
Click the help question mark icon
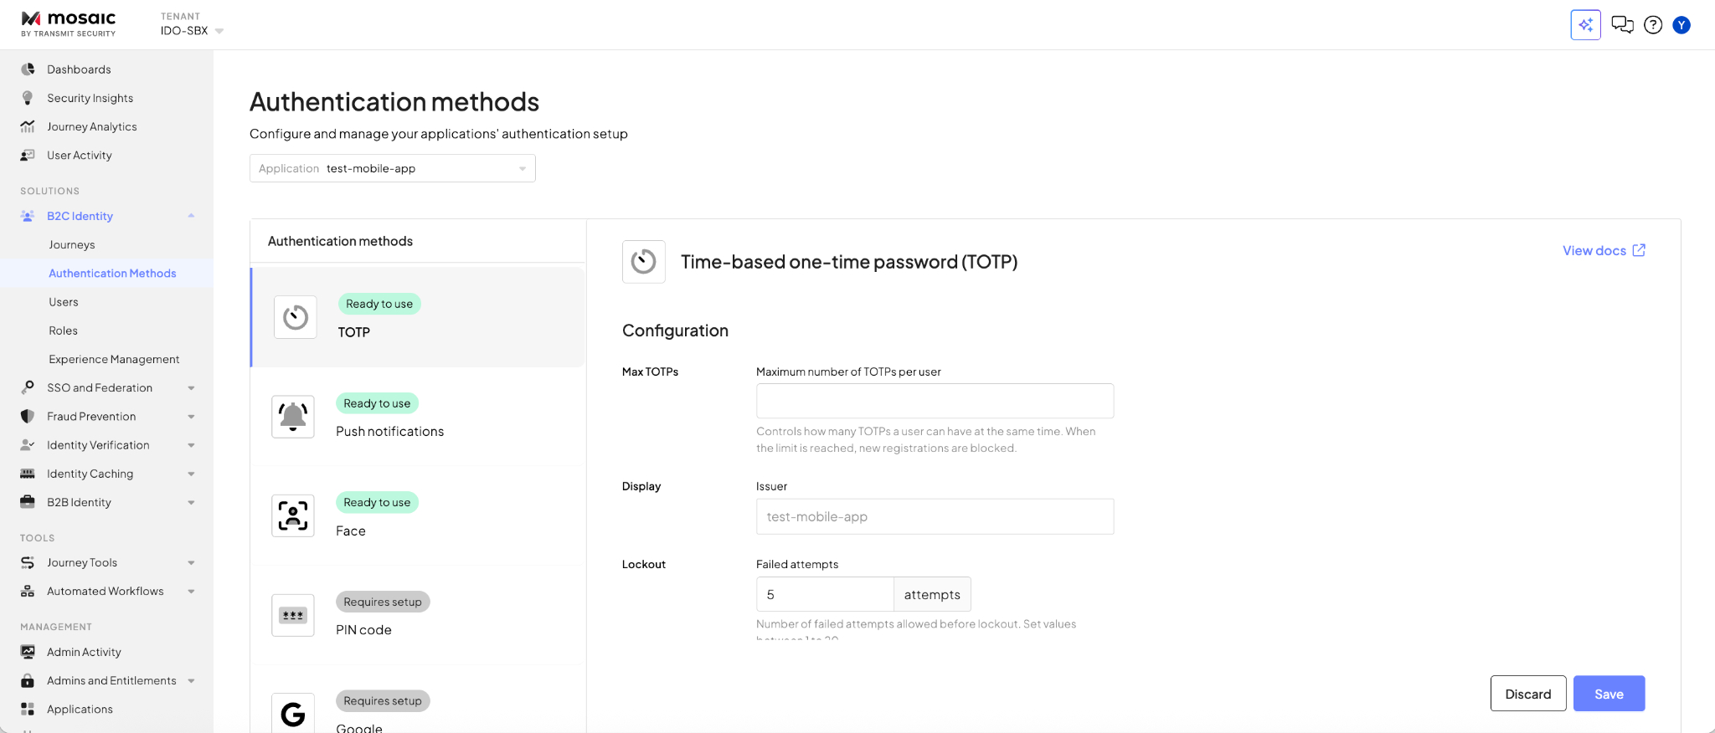[x=1653, y=25]
